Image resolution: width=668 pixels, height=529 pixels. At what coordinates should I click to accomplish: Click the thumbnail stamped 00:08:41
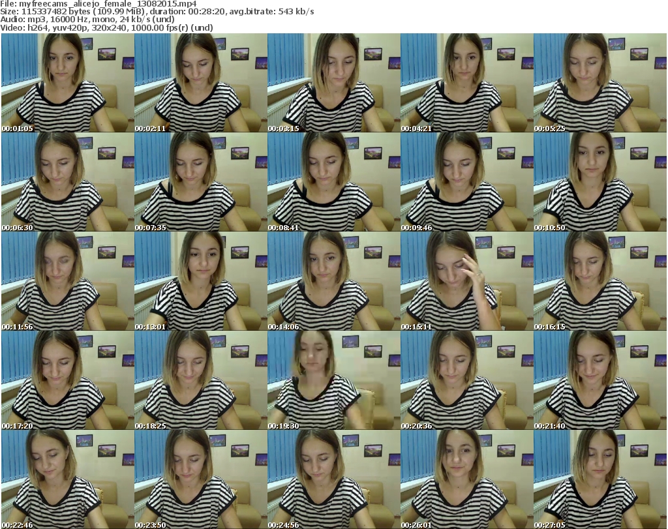coord(334,182)
